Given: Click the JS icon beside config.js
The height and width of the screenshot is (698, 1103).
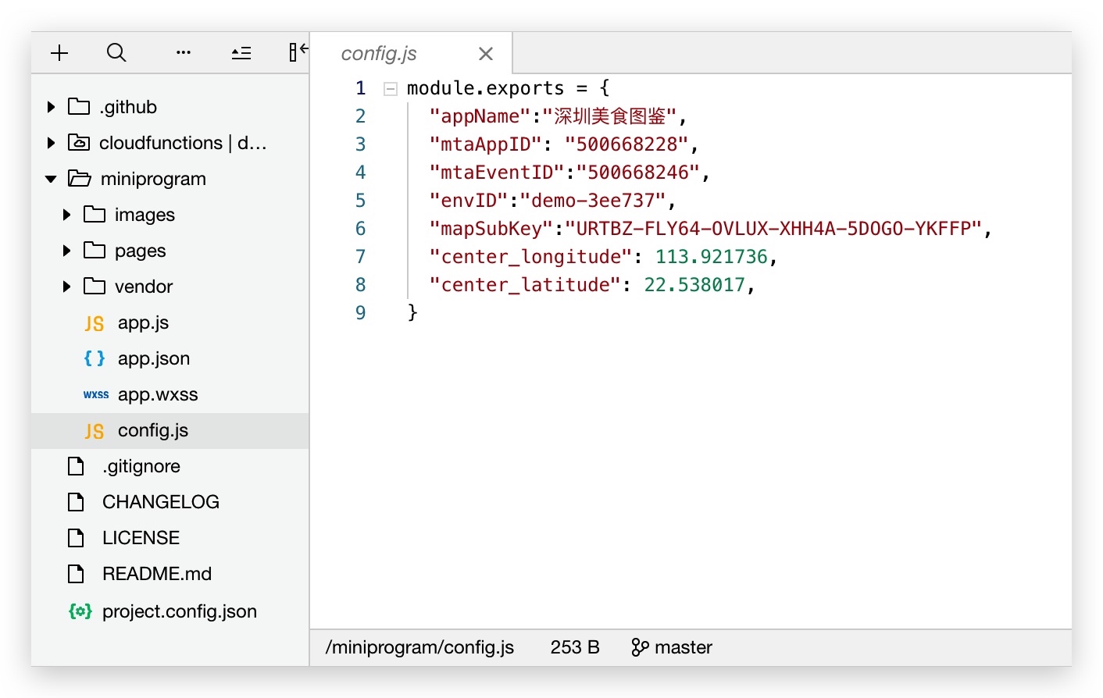Looking at the screenshot, I should [x=95, y=431].
